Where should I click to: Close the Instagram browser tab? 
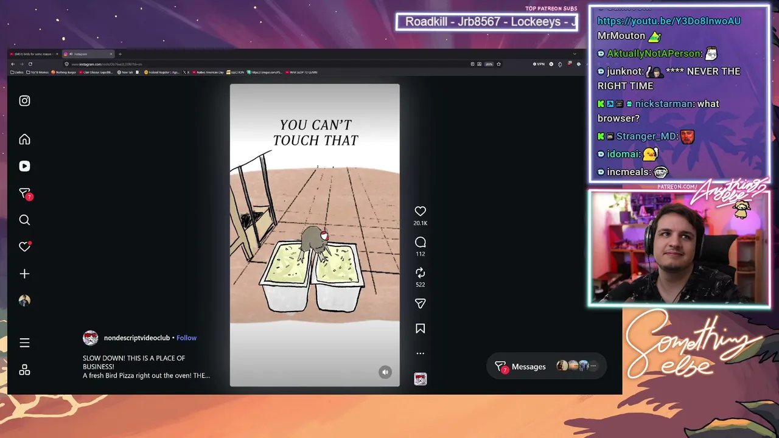(x=111, y=54)
